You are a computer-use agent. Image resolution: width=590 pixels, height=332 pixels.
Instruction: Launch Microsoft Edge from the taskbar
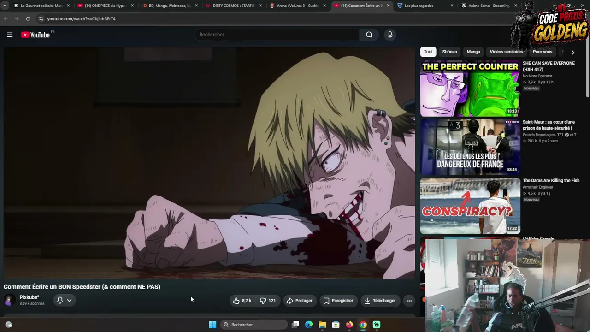pos(309,325)
